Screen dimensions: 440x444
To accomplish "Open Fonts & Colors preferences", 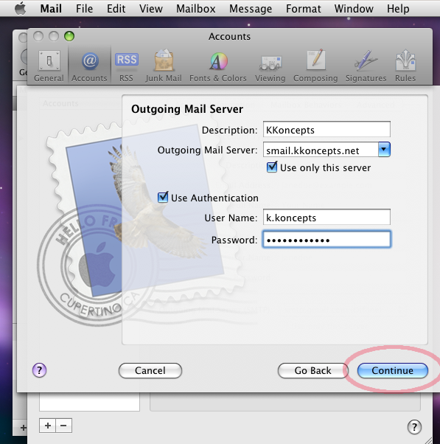I will [218, 66].
